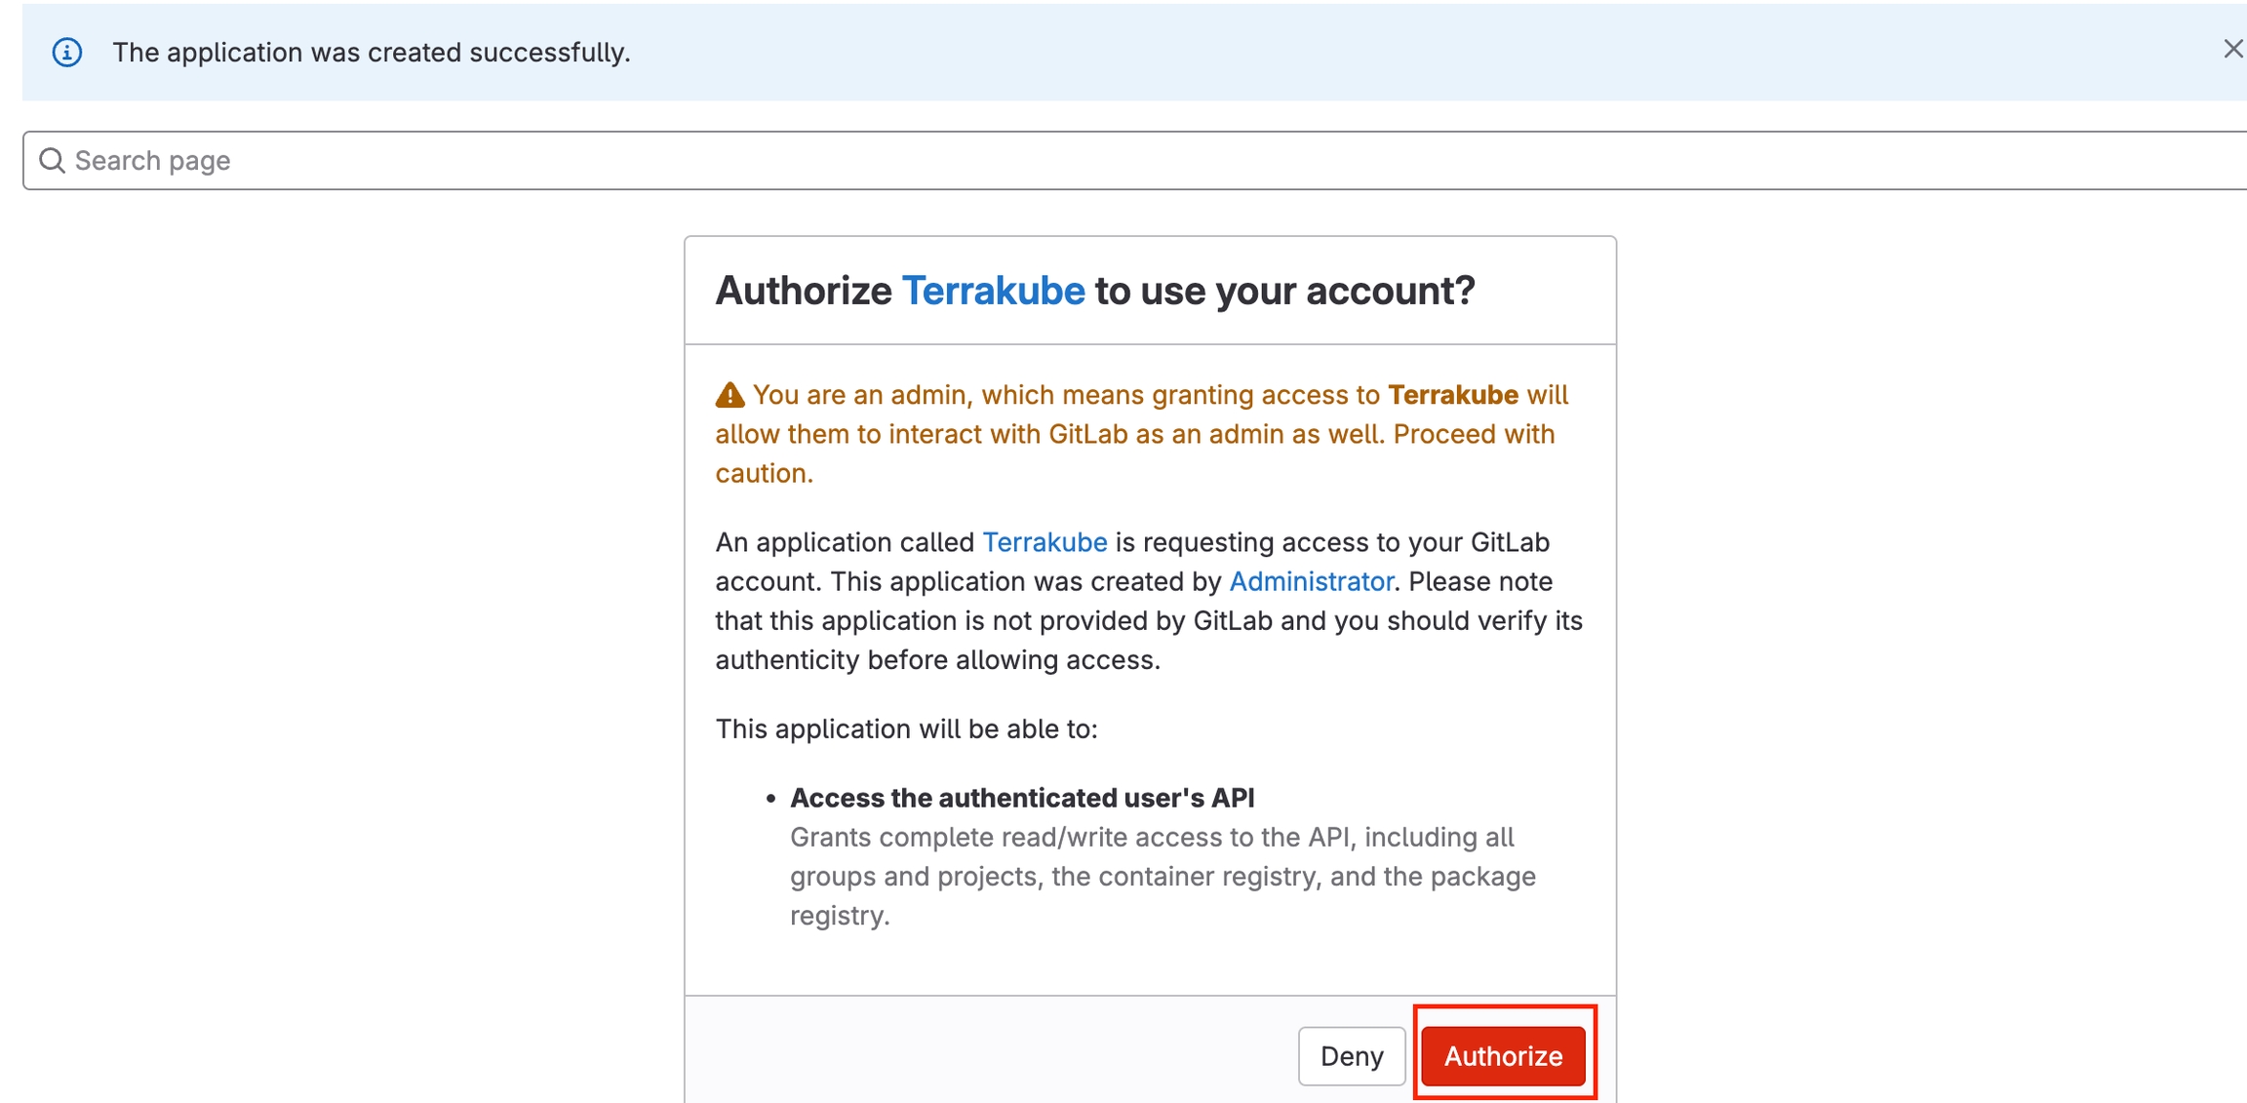The image size is (2247, 1103).
Task: Focus the Search page input field
Action: point(1073,161)
